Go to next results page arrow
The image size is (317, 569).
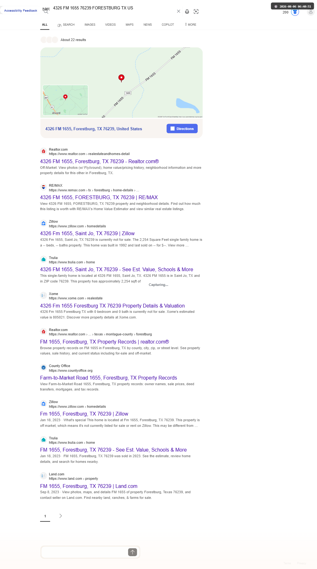coord(61,516)
